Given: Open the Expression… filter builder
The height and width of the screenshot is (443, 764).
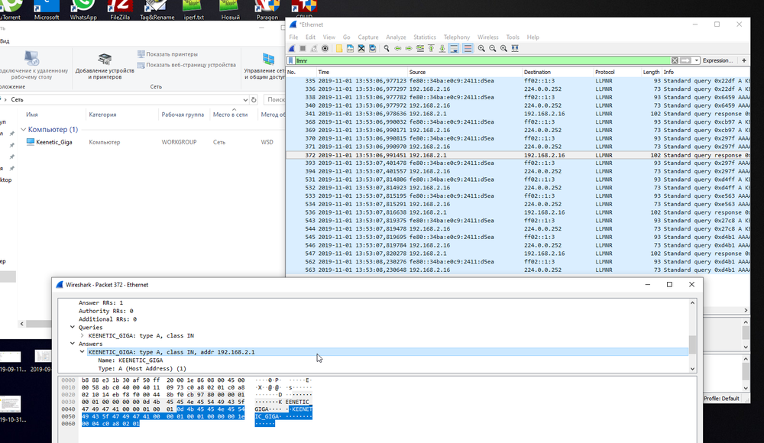Looking at the screenshot, I should pyautogui.click(x=717, y=60).
